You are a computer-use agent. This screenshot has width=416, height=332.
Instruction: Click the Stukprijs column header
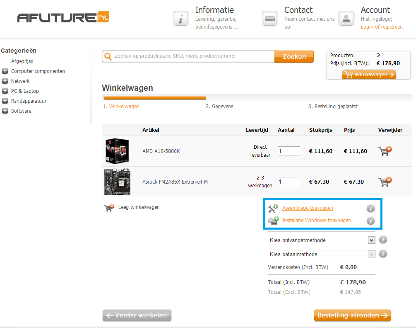click(320, 130)
